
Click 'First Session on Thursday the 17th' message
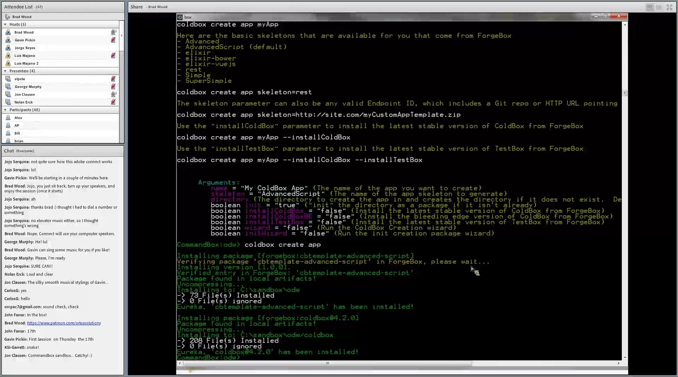point(61,339)
